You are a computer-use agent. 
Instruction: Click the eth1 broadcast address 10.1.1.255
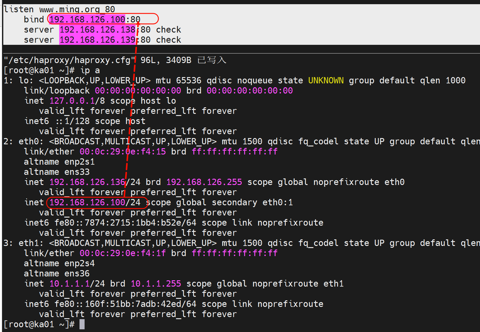[x=156, y=284]
